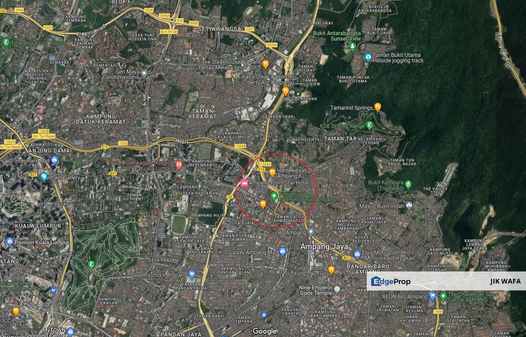
Task: Open the Nine Emperor Gods Temple icon
Action: point(337,290)
